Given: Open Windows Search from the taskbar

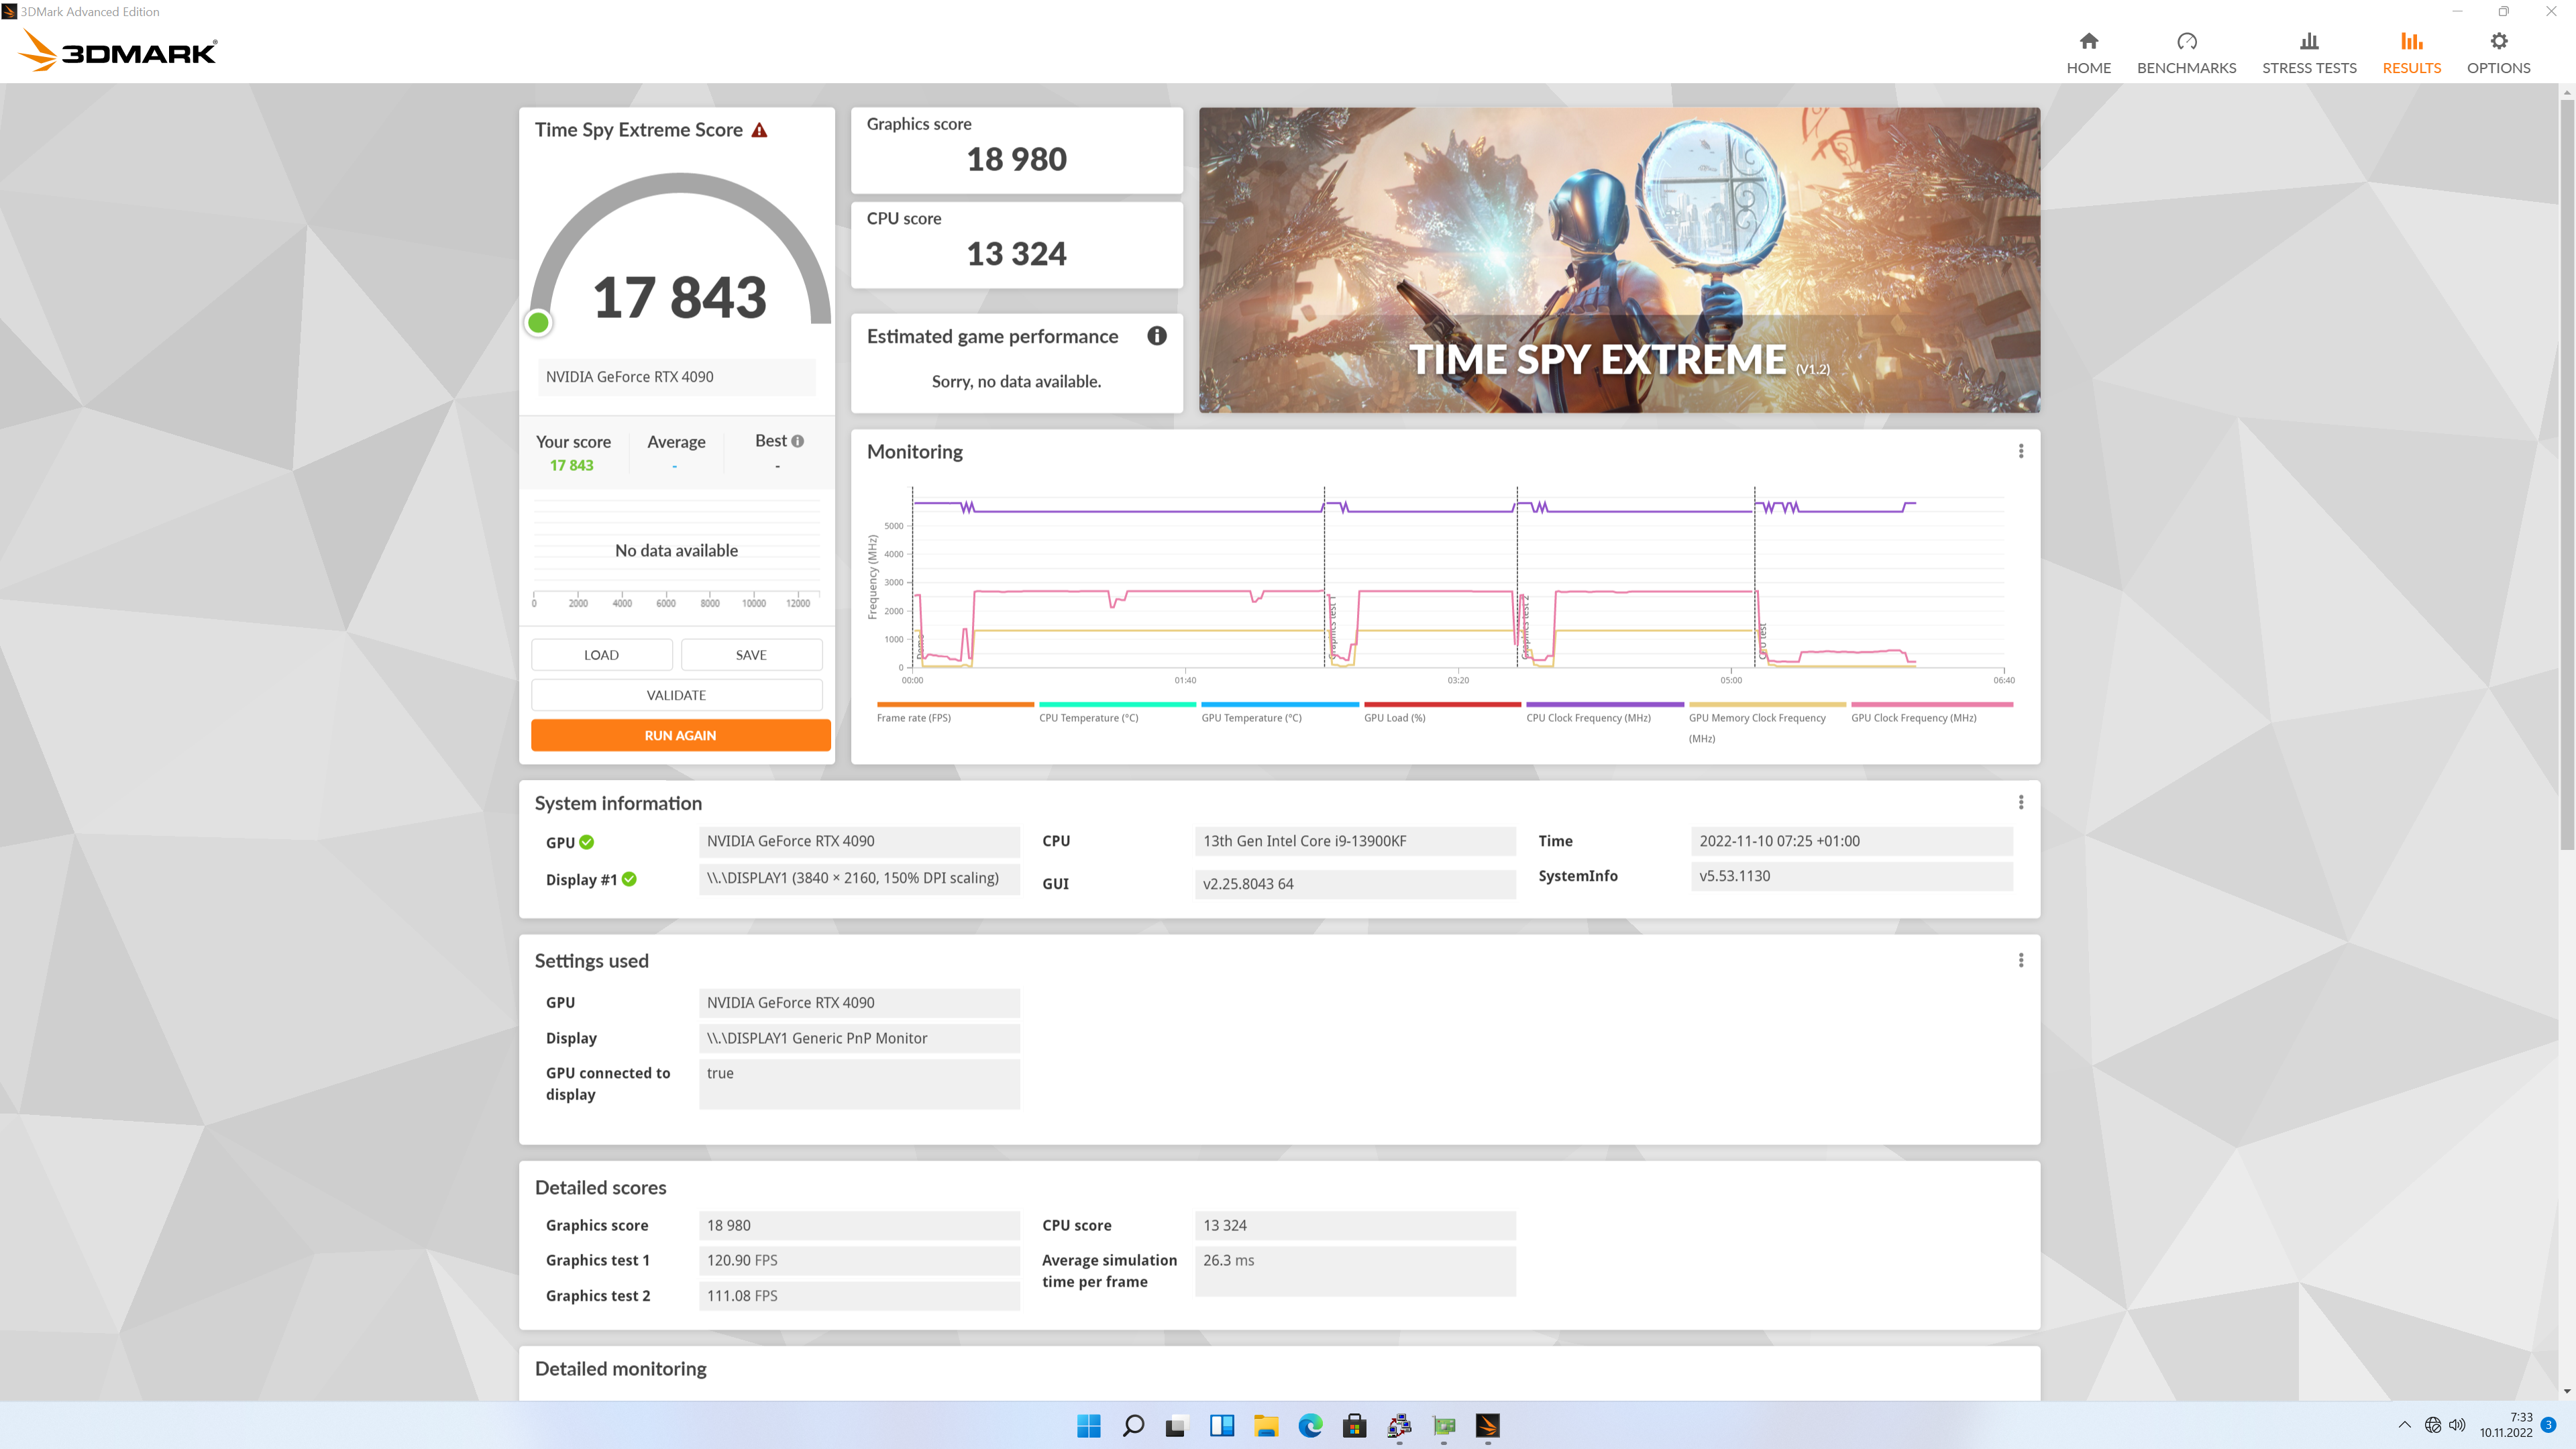Looking at the screenshot, I should (1132, 1425).
